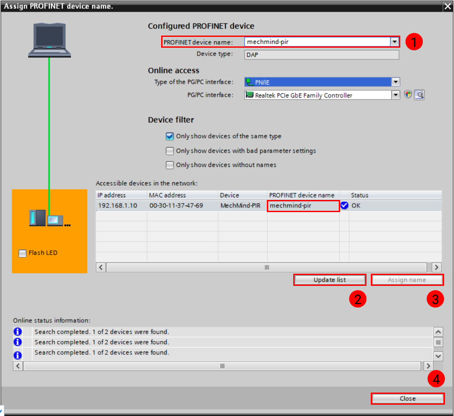This screenshot has width=454, height=416.
Task: Click the second info icon in online status list
Action: [x=18, y=342]
